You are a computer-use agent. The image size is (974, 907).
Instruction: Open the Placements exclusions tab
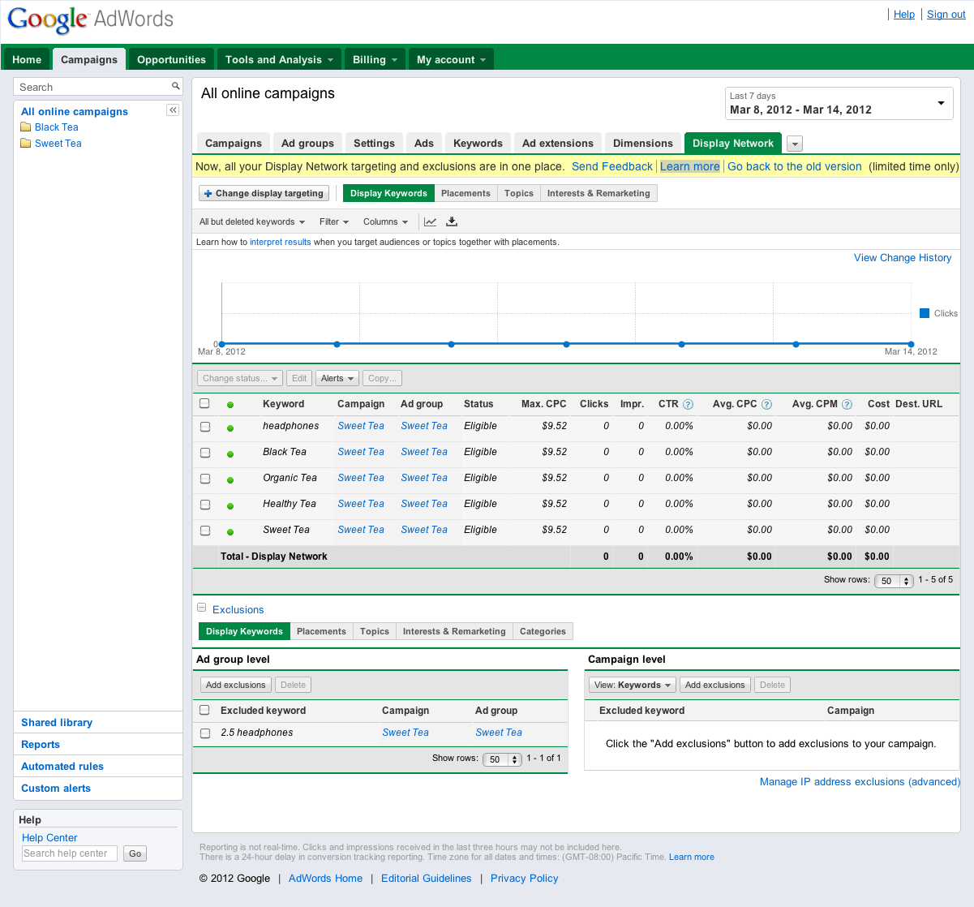point(321,630)
